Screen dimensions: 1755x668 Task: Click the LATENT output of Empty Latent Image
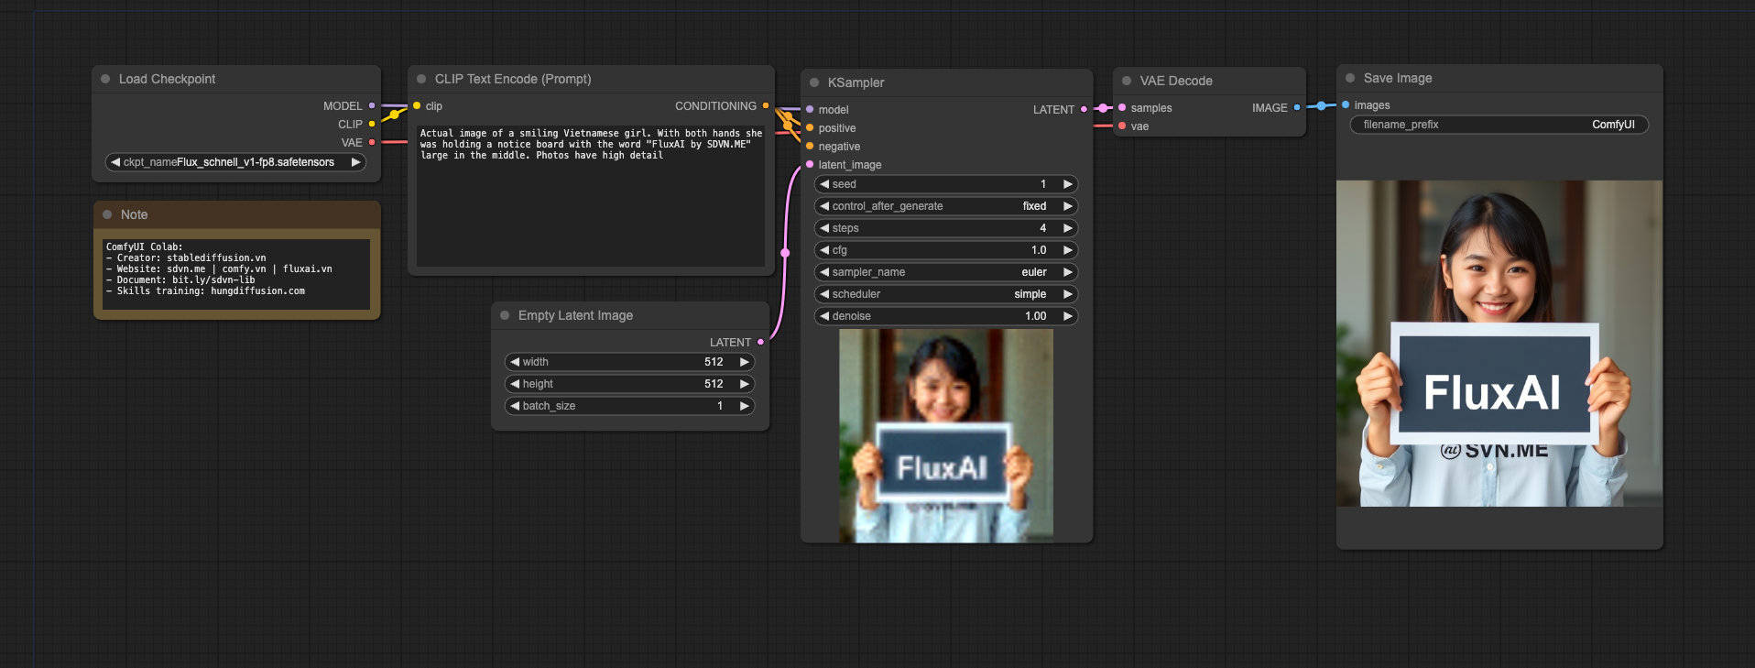pos(760,343)
